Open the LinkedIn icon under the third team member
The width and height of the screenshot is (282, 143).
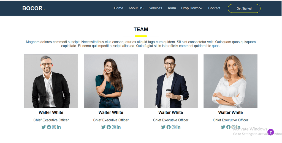point(178,127)
